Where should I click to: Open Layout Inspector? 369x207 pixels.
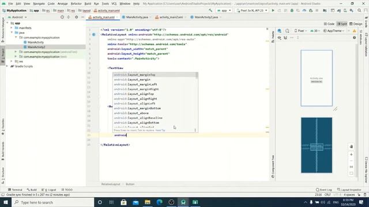349,190
